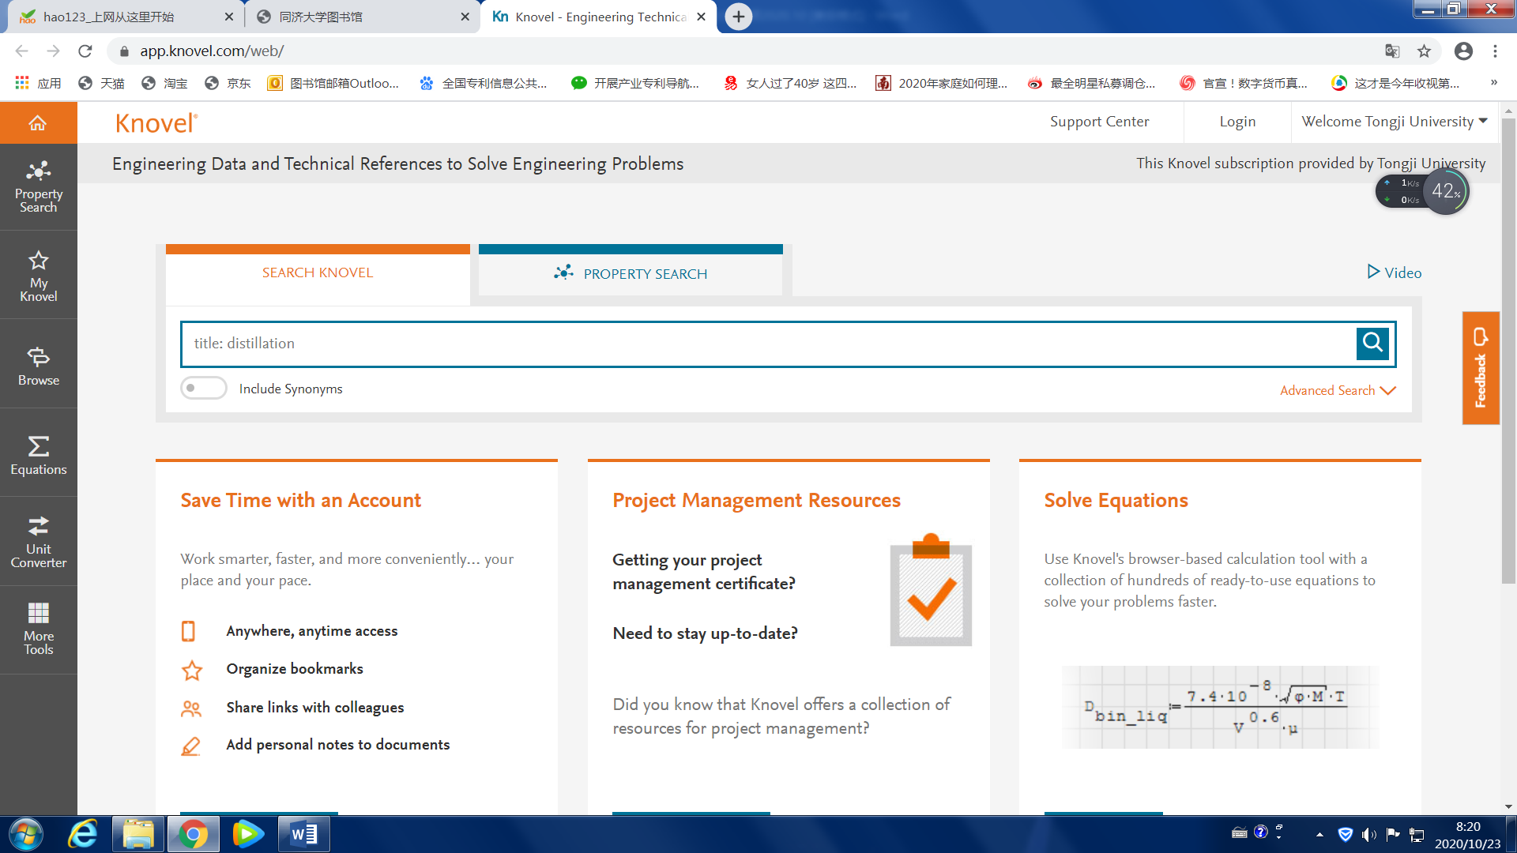Open the Unit Converter tool
Viewport: 1517px width, 853px height.
pyautogui.click(x=38, y=542)
